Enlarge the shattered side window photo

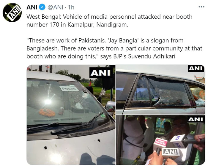point(160,90)
